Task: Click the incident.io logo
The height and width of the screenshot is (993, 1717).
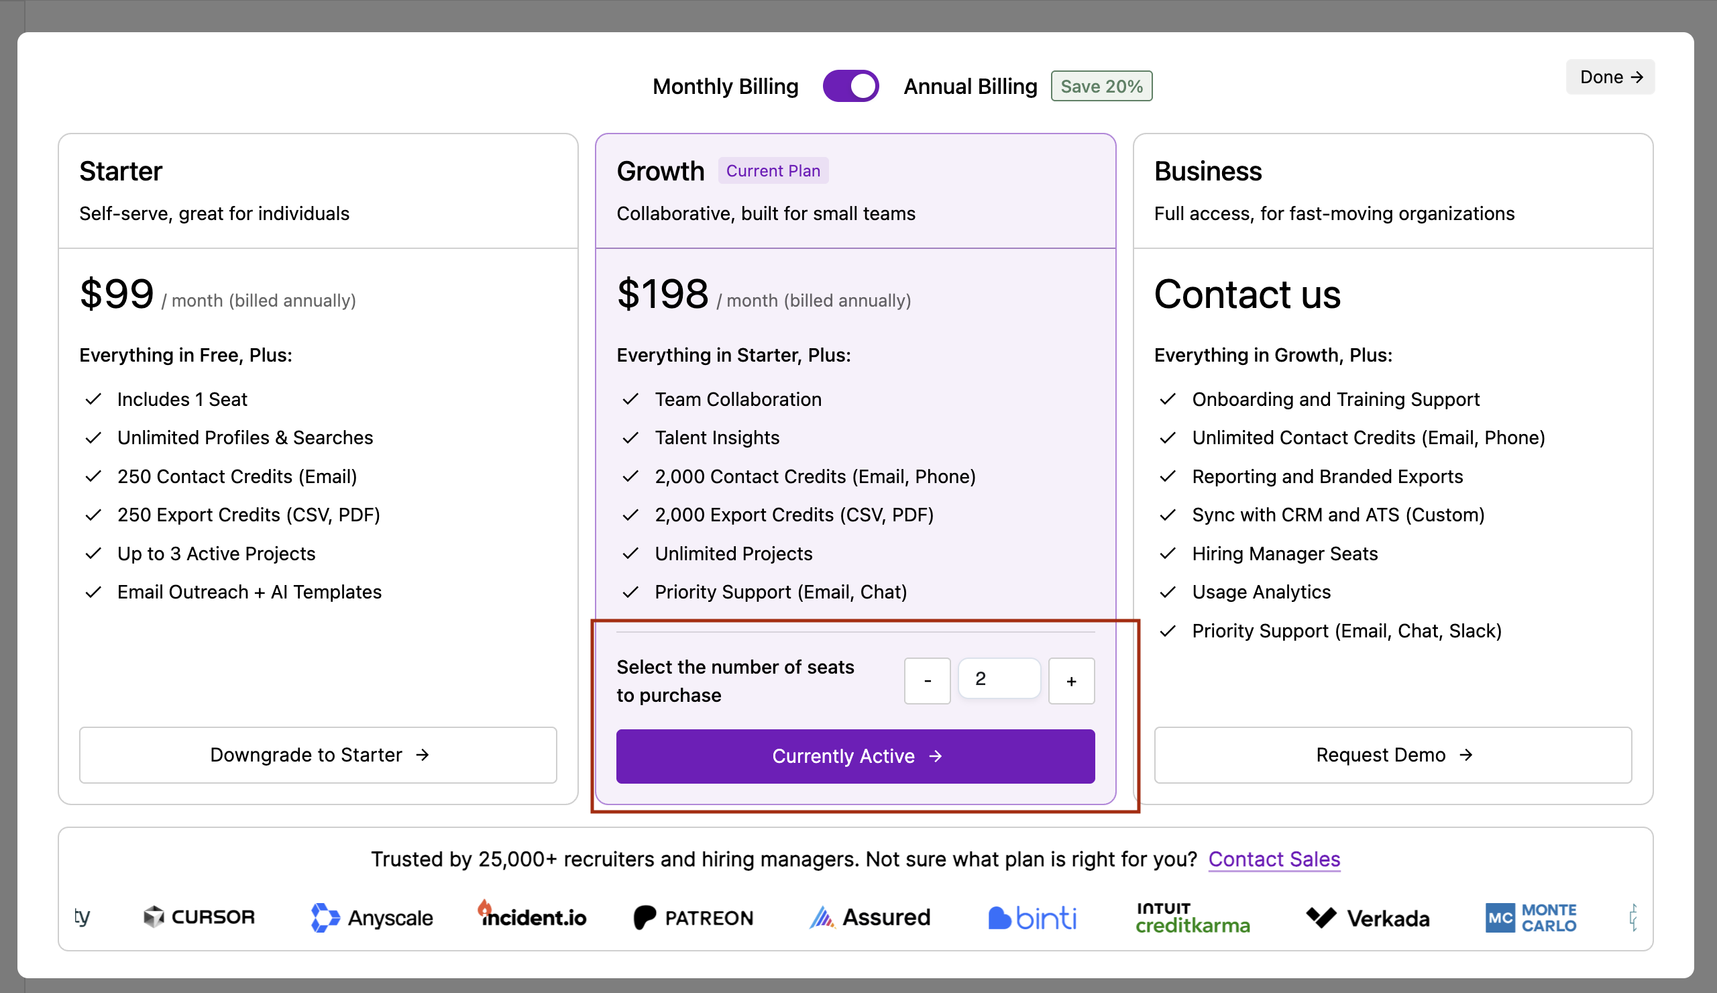Action: pyautogui.click(x=532, y=917)
